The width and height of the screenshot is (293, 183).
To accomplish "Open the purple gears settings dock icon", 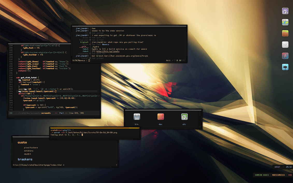I will pos(285,11).
